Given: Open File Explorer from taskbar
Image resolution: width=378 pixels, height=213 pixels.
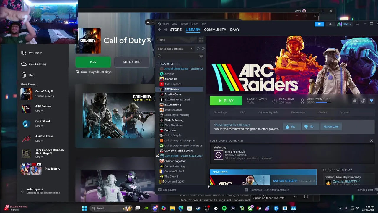Looking at the screenshot, I should point(172,208).
